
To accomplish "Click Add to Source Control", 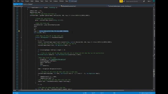I will 147,93.
